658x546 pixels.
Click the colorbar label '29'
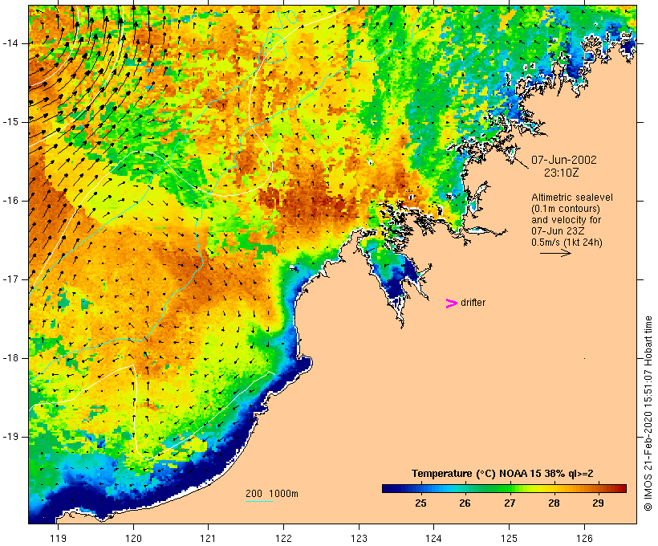tap(598, 503)
